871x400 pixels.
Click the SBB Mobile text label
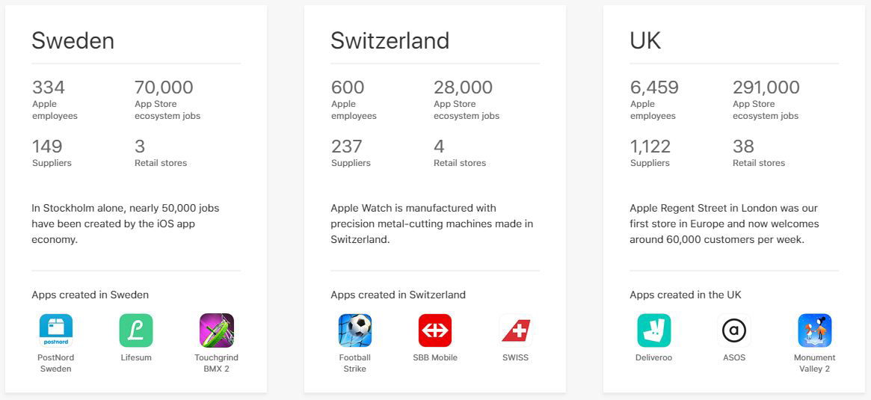click(435, 358)
